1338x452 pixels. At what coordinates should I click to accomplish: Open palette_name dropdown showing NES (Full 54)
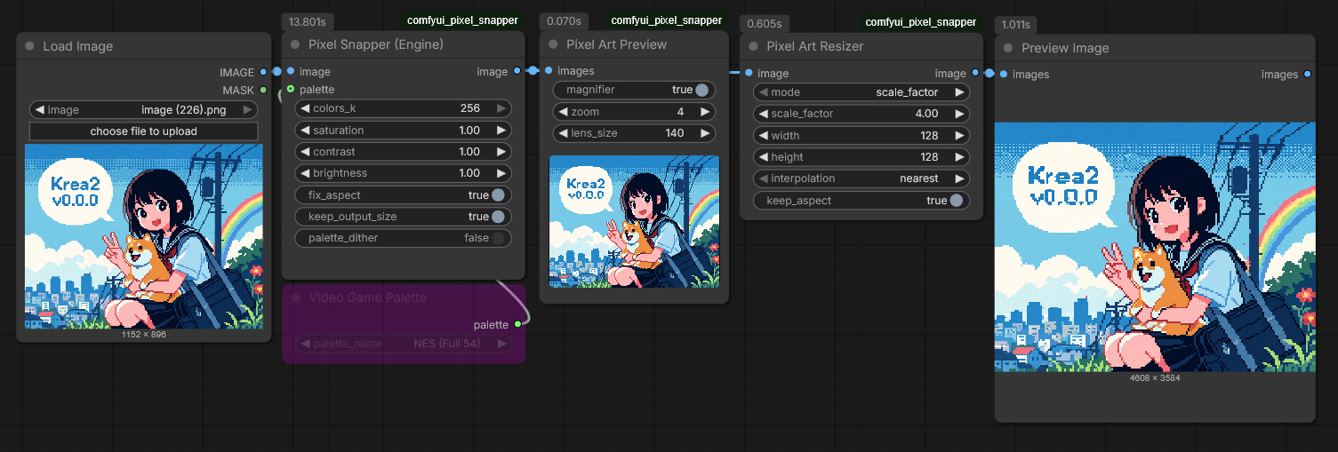(404, 344)
